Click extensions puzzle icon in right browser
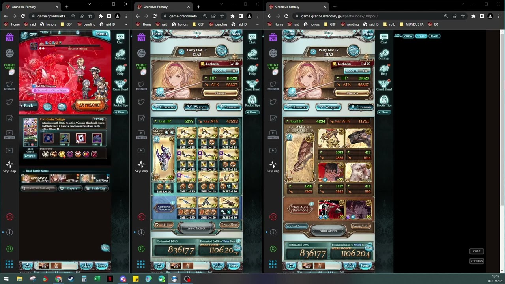 point(473,16)
